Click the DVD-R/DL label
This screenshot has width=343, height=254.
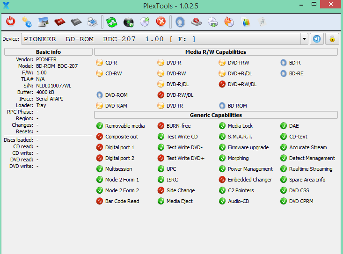pyautogui.click(x=178, y=84)
